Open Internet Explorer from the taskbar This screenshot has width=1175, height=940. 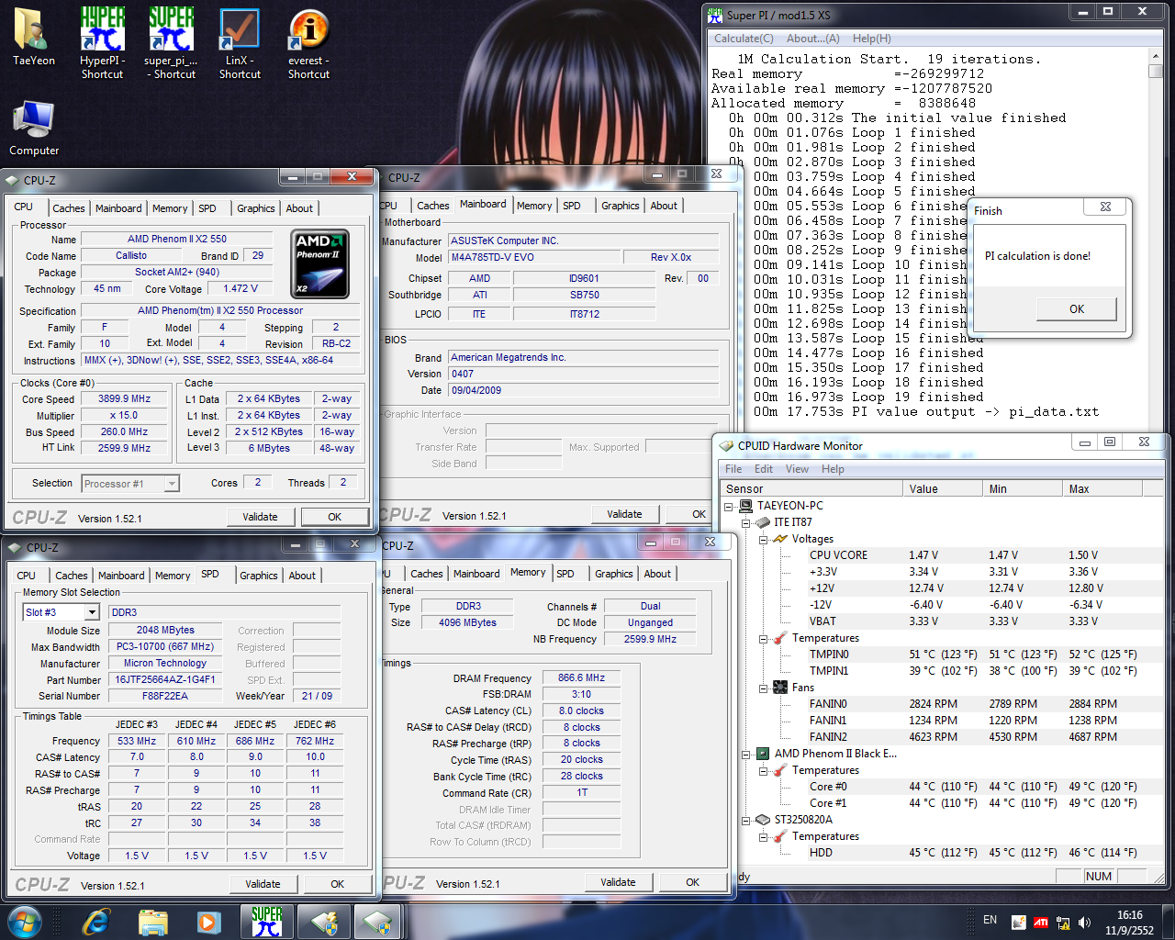pos(95,922)
